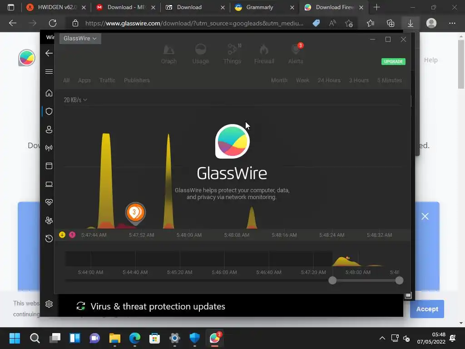Select the Publishers graph filter tab
Image resolution: width=465 pixels, height=349 pixels.
pyautogui.click(x=137, y=80)
